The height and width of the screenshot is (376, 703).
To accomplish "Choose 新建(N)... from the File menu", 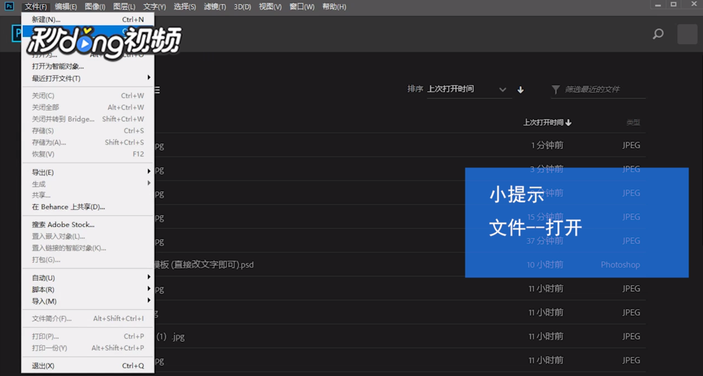I will (88, 20).
